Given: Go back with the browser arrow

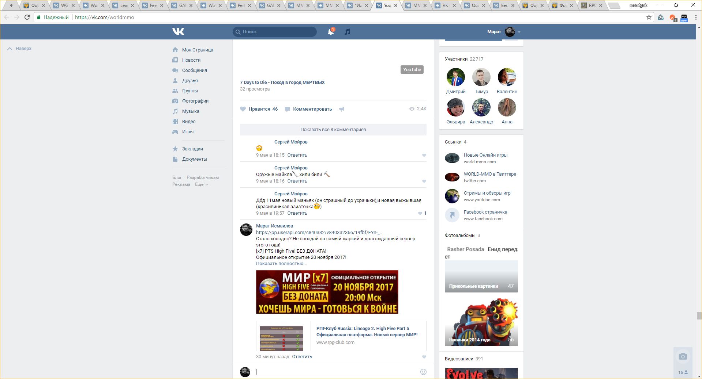Looking at the screenshot, I should [7, 17].
